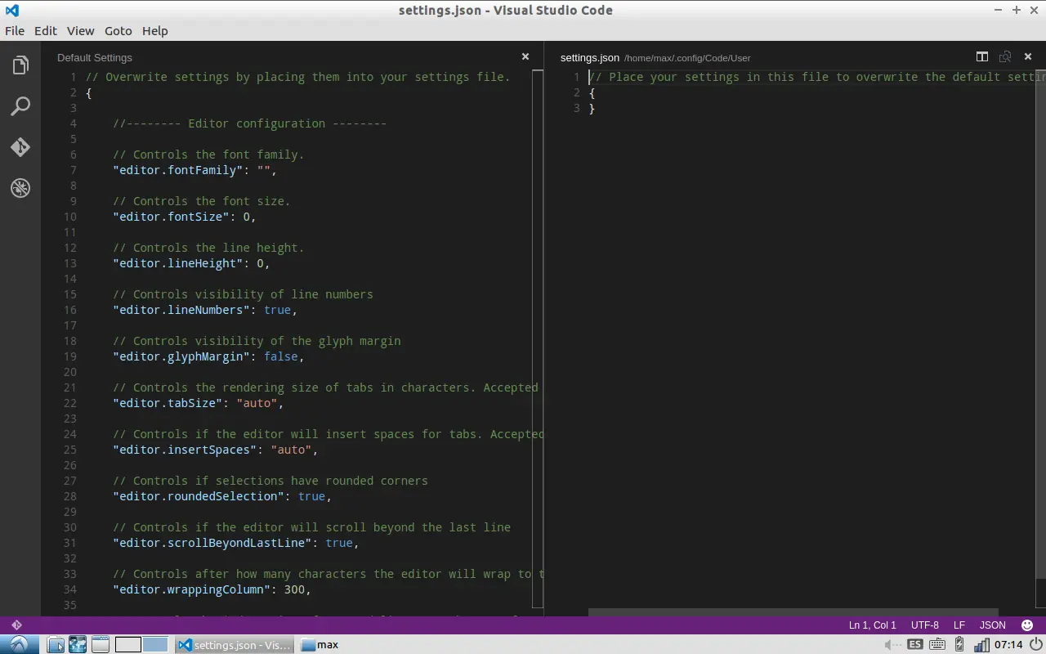
Task: Change the UTF-8 file encoding
Action: point(925,625)
